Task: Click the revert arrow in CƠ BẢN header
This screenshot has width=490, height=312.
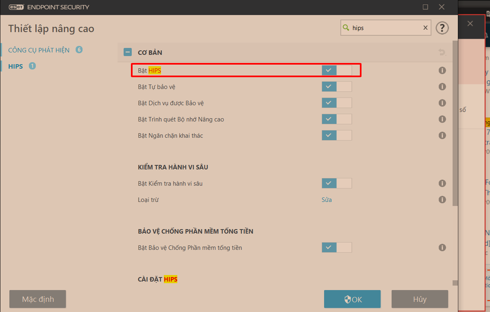Action: click(442, 52)
